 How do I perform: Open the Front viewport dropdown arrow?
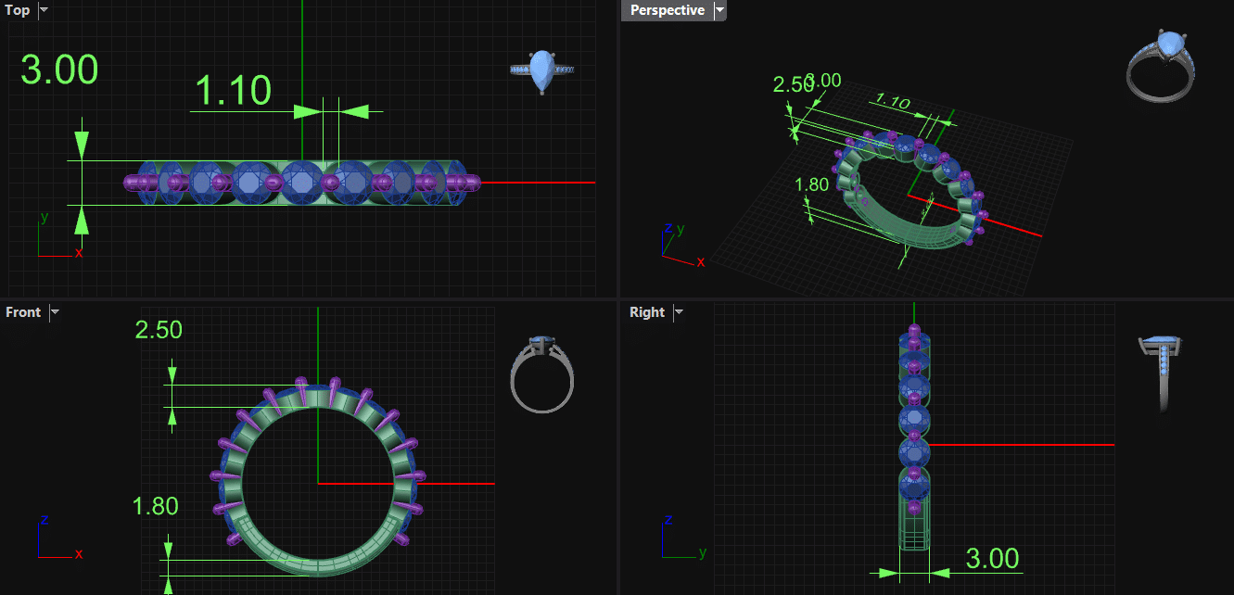coord(55,312)
